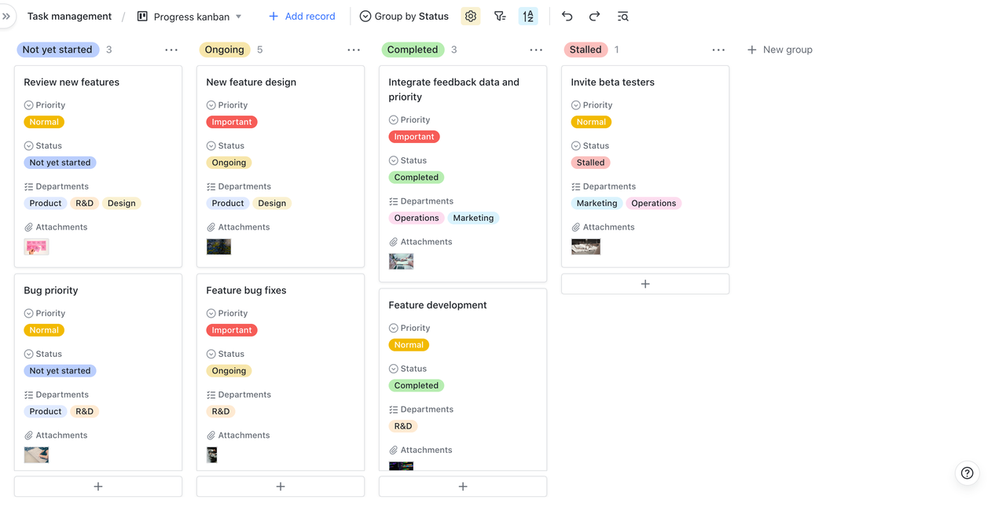Click New group to add column
The image size is (1006, 511).
tap(780, 50)
